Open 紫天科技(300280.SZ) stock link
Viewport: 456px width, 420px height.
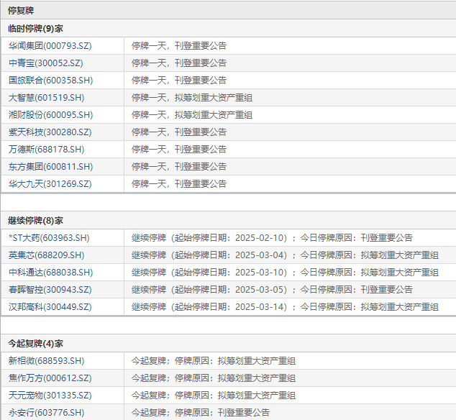tap(50, 132)
